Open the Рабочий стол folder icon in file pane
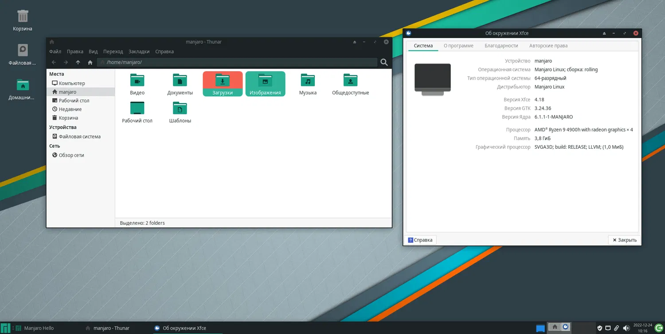The image size is (665, 334). 137,112
